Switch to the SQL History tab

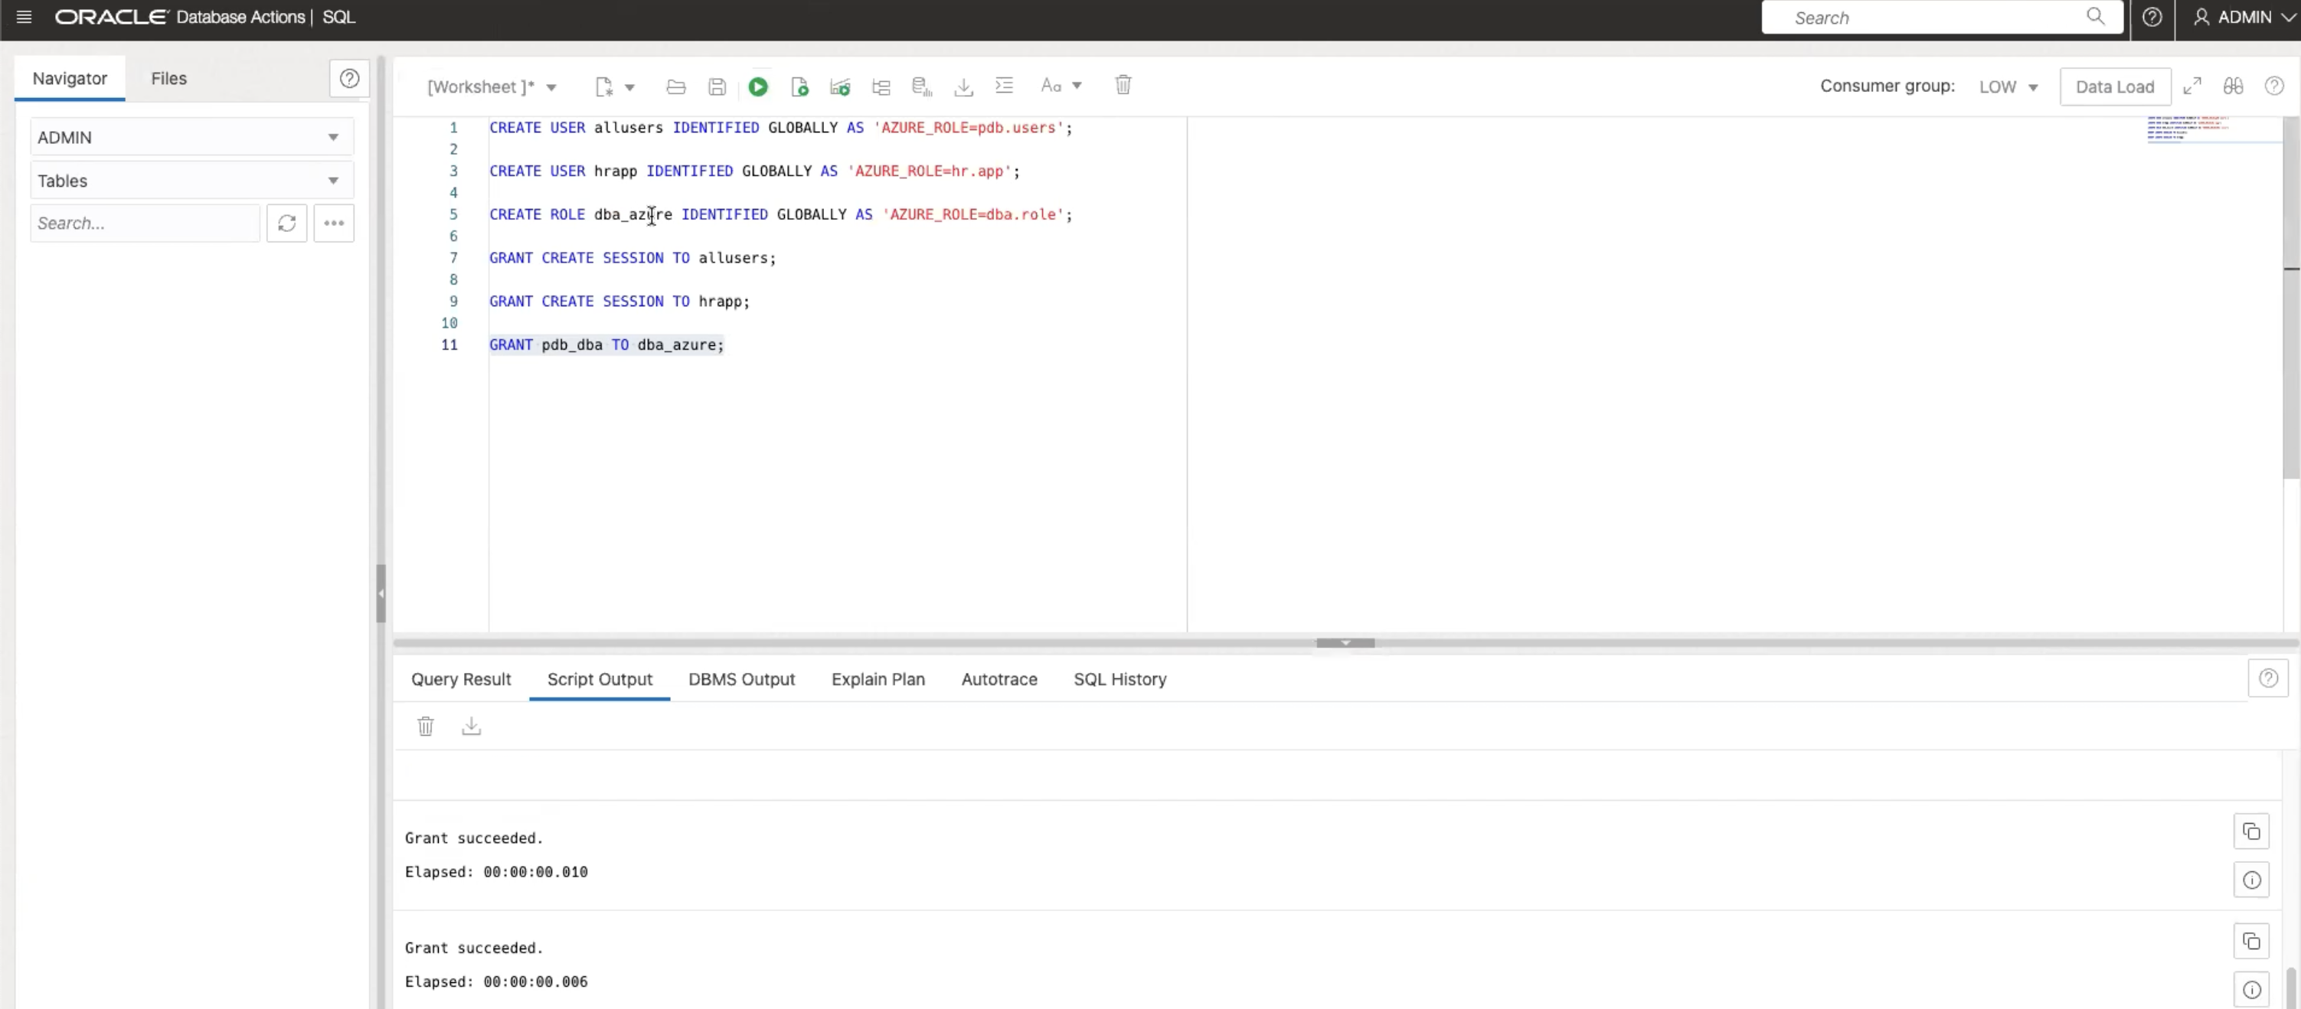pos(1119,680)
